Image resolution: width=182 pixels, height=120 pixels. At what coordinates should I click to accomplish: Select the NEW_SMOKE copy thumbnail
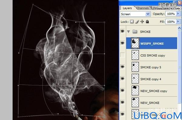(x=135, y=91)
